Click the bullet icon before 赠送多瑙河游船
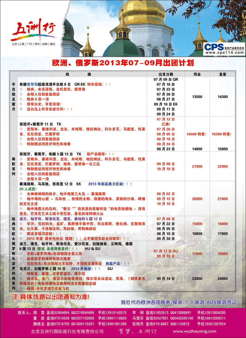Viewport: 246px width, 338px height. (x=21, y=234)
